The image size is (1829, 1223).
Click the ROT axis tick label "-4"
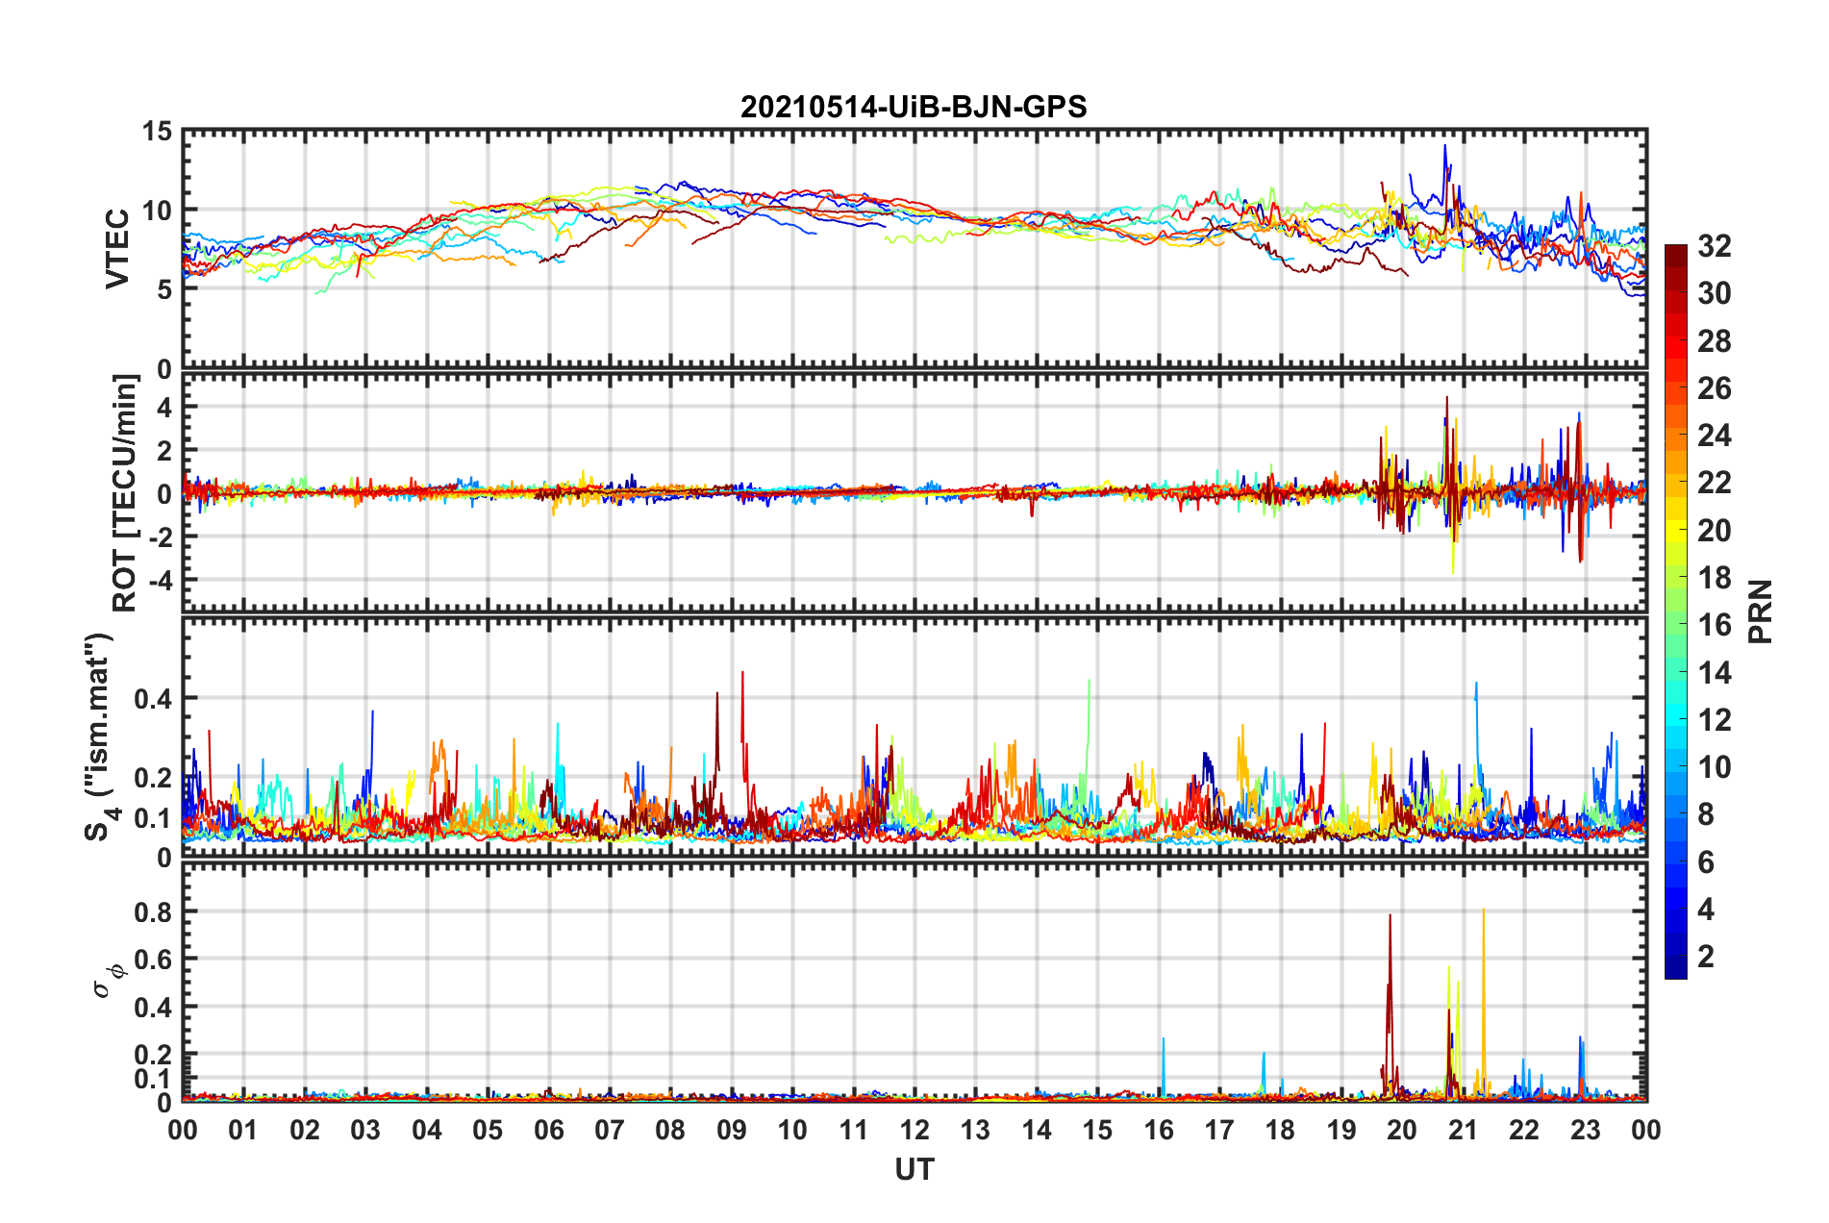[x=160, y=581]
